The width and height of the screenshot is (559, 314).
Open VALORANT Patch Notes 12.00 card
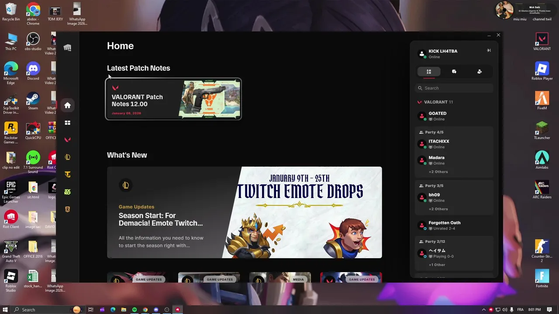click(x=173, y=99)
